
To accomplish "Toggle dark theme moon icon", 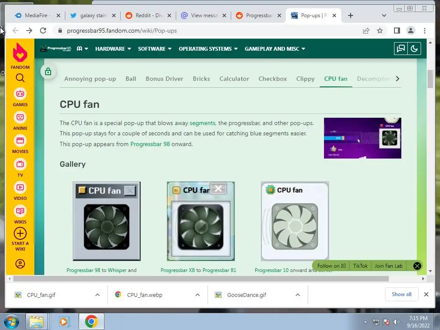I will [414, 49].
